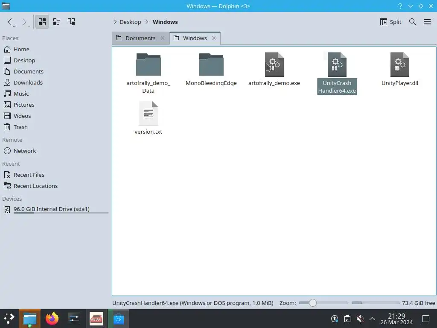The height and width of the screenshot is (328, 437).
Task: Open System Settings from the taskbar
Action: 74,319
